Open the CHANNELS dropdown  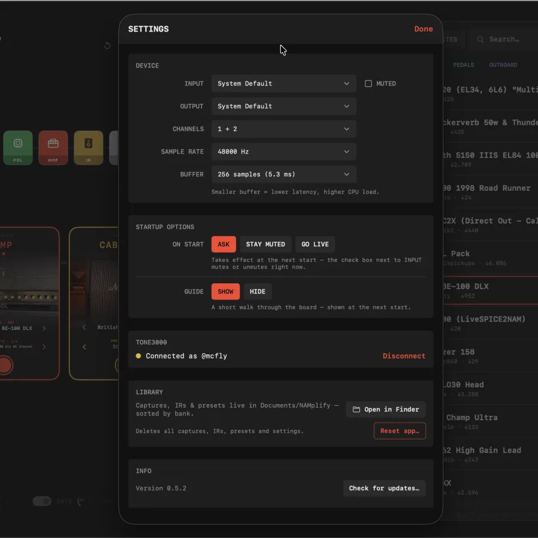284,129
